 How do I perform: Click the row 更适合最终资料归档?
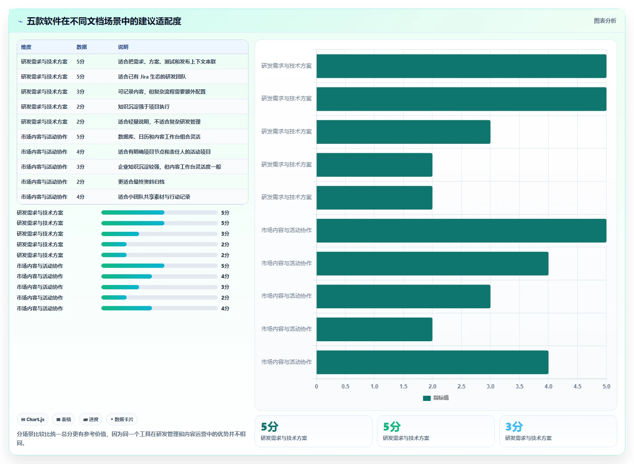click(x=133, y=182)
